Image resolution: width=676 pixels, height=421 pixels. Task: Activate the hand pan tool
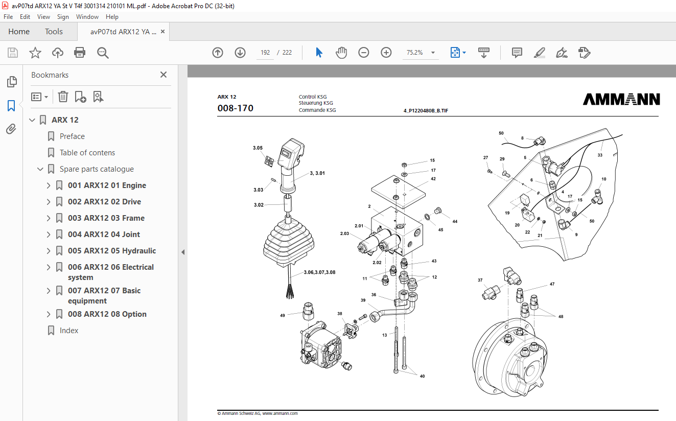(341, 53)
